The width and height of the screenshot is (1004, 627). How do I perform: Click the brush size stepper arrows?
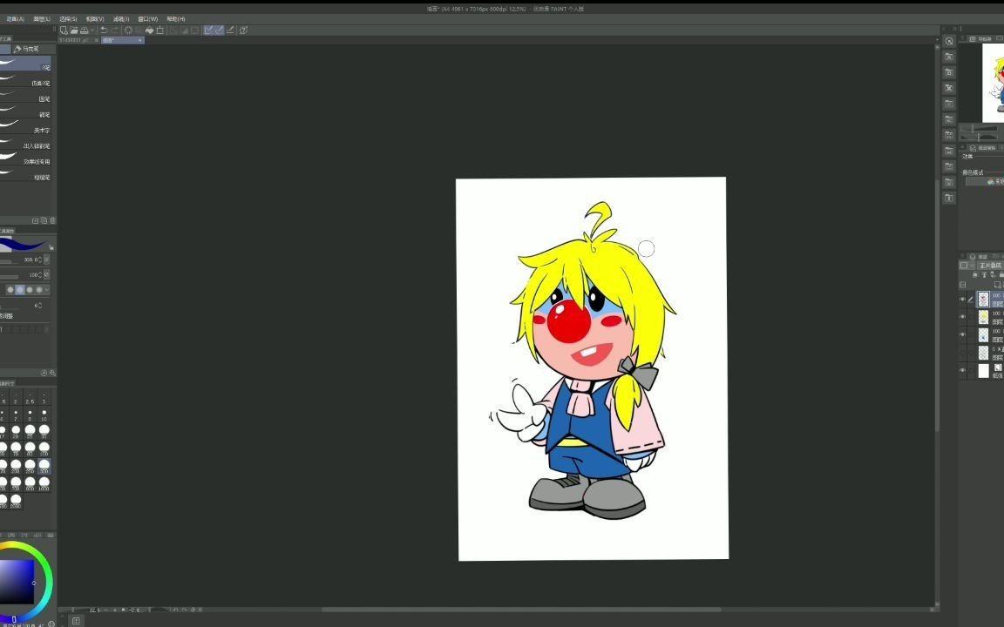point(40,260)
